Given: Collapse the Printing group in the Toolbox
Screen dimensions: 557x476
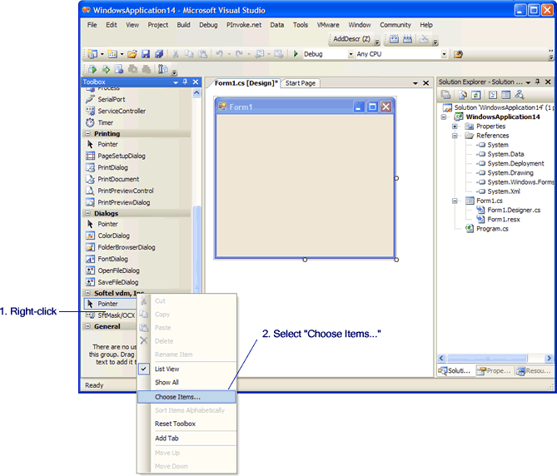Looking at the screenshot, I should 87,134.
